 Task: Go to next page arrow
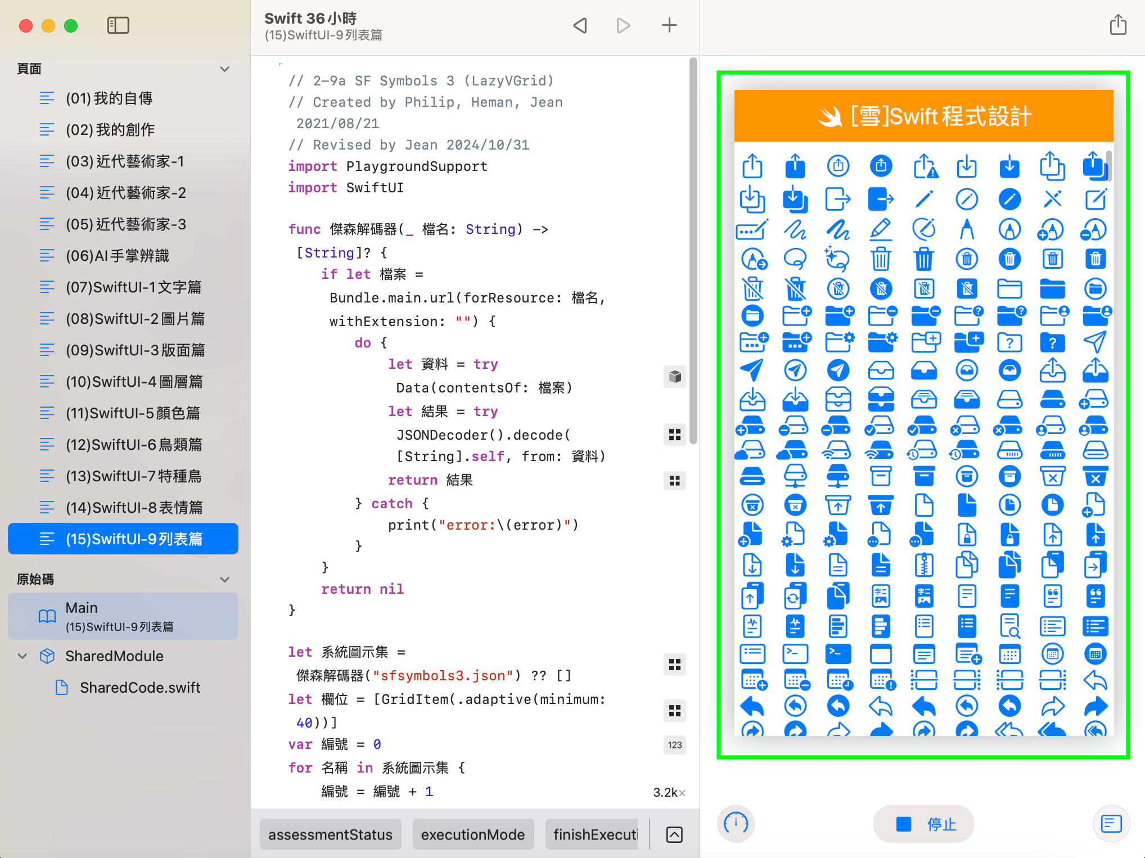coord(623,25)
